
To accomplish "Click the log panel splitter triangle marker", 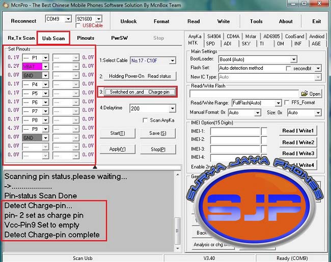I will click(x=95, y=167).
